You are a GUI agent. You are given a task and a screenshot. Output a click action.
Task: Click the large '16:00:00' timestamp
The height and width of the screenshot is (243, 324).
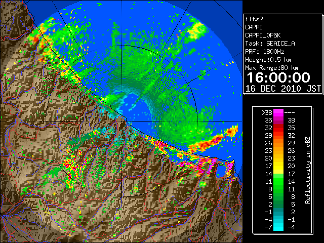click(x=278, y=77)
